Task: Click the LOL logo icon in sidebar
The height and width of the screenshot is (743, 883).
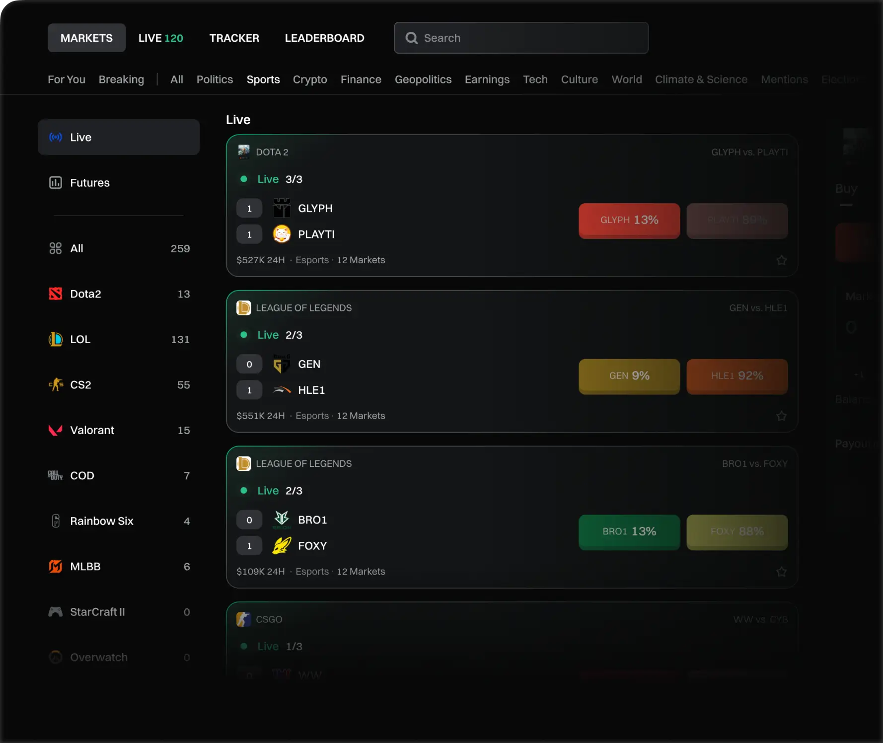Action: 56,339
